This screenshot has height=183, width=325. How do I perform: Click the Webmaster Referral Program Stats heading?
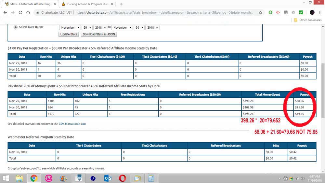(x=41, y=137)
